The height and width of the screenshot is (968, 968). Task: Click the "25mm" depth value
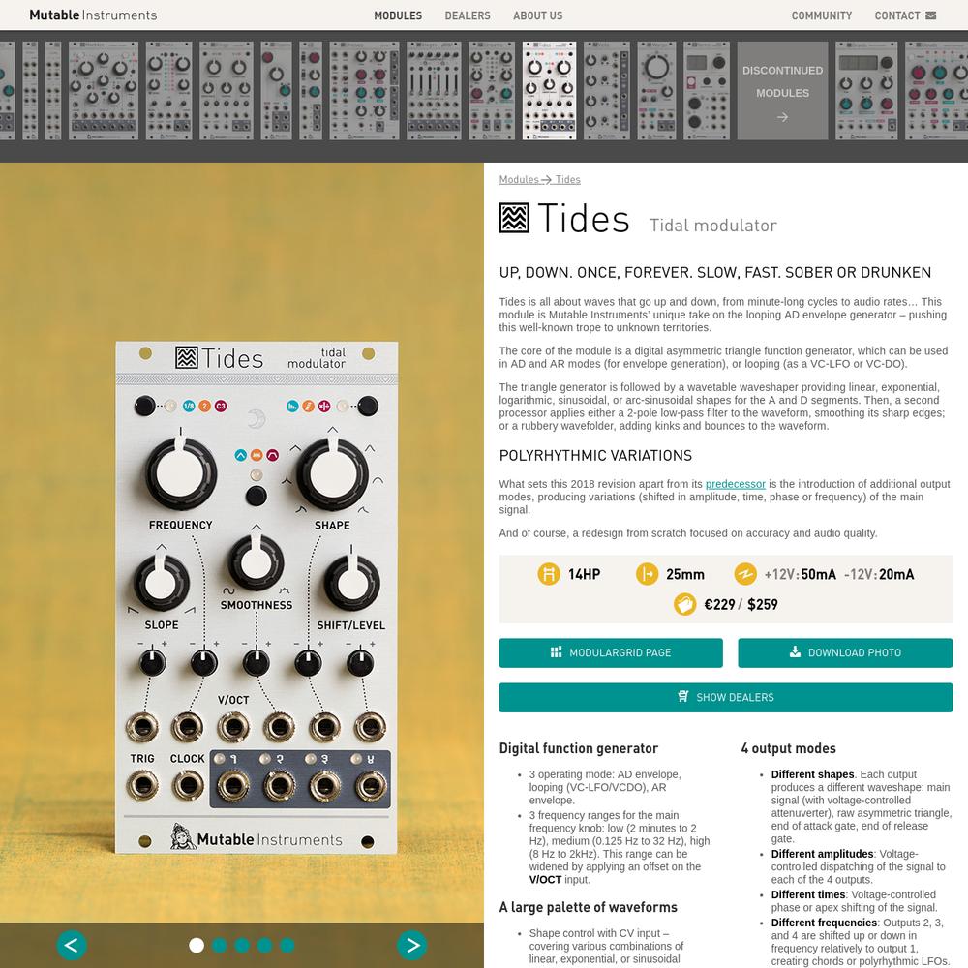685,574
